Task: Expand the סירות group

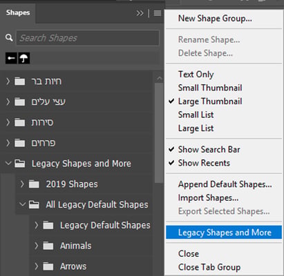Action: coord(8,122)
